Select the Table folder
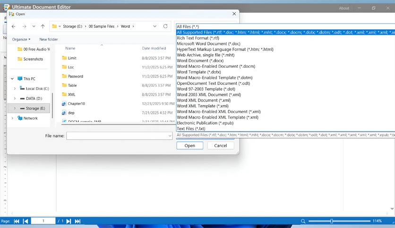 [x=69, y=85]
